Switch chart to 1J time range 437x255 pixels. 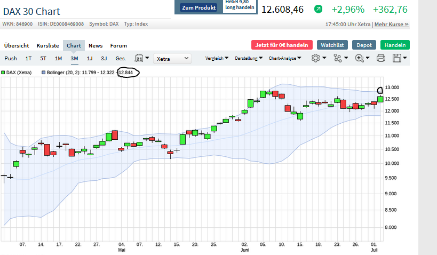90,58
